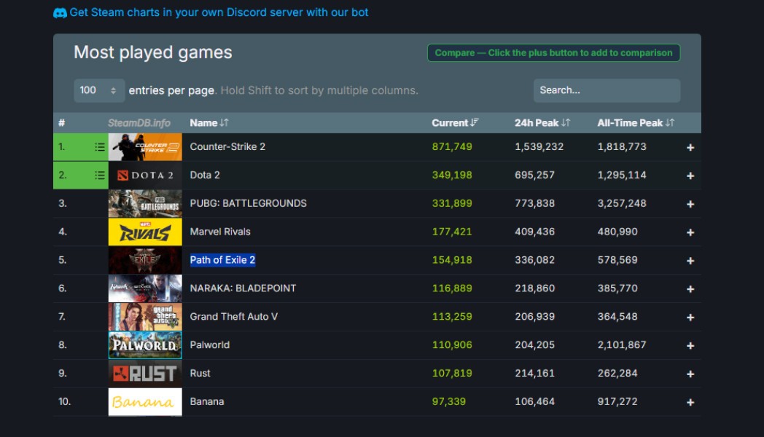Open the Marvel Rivals game link
The height and width of the screenshot is (437, 764).
tap(219, 232)
